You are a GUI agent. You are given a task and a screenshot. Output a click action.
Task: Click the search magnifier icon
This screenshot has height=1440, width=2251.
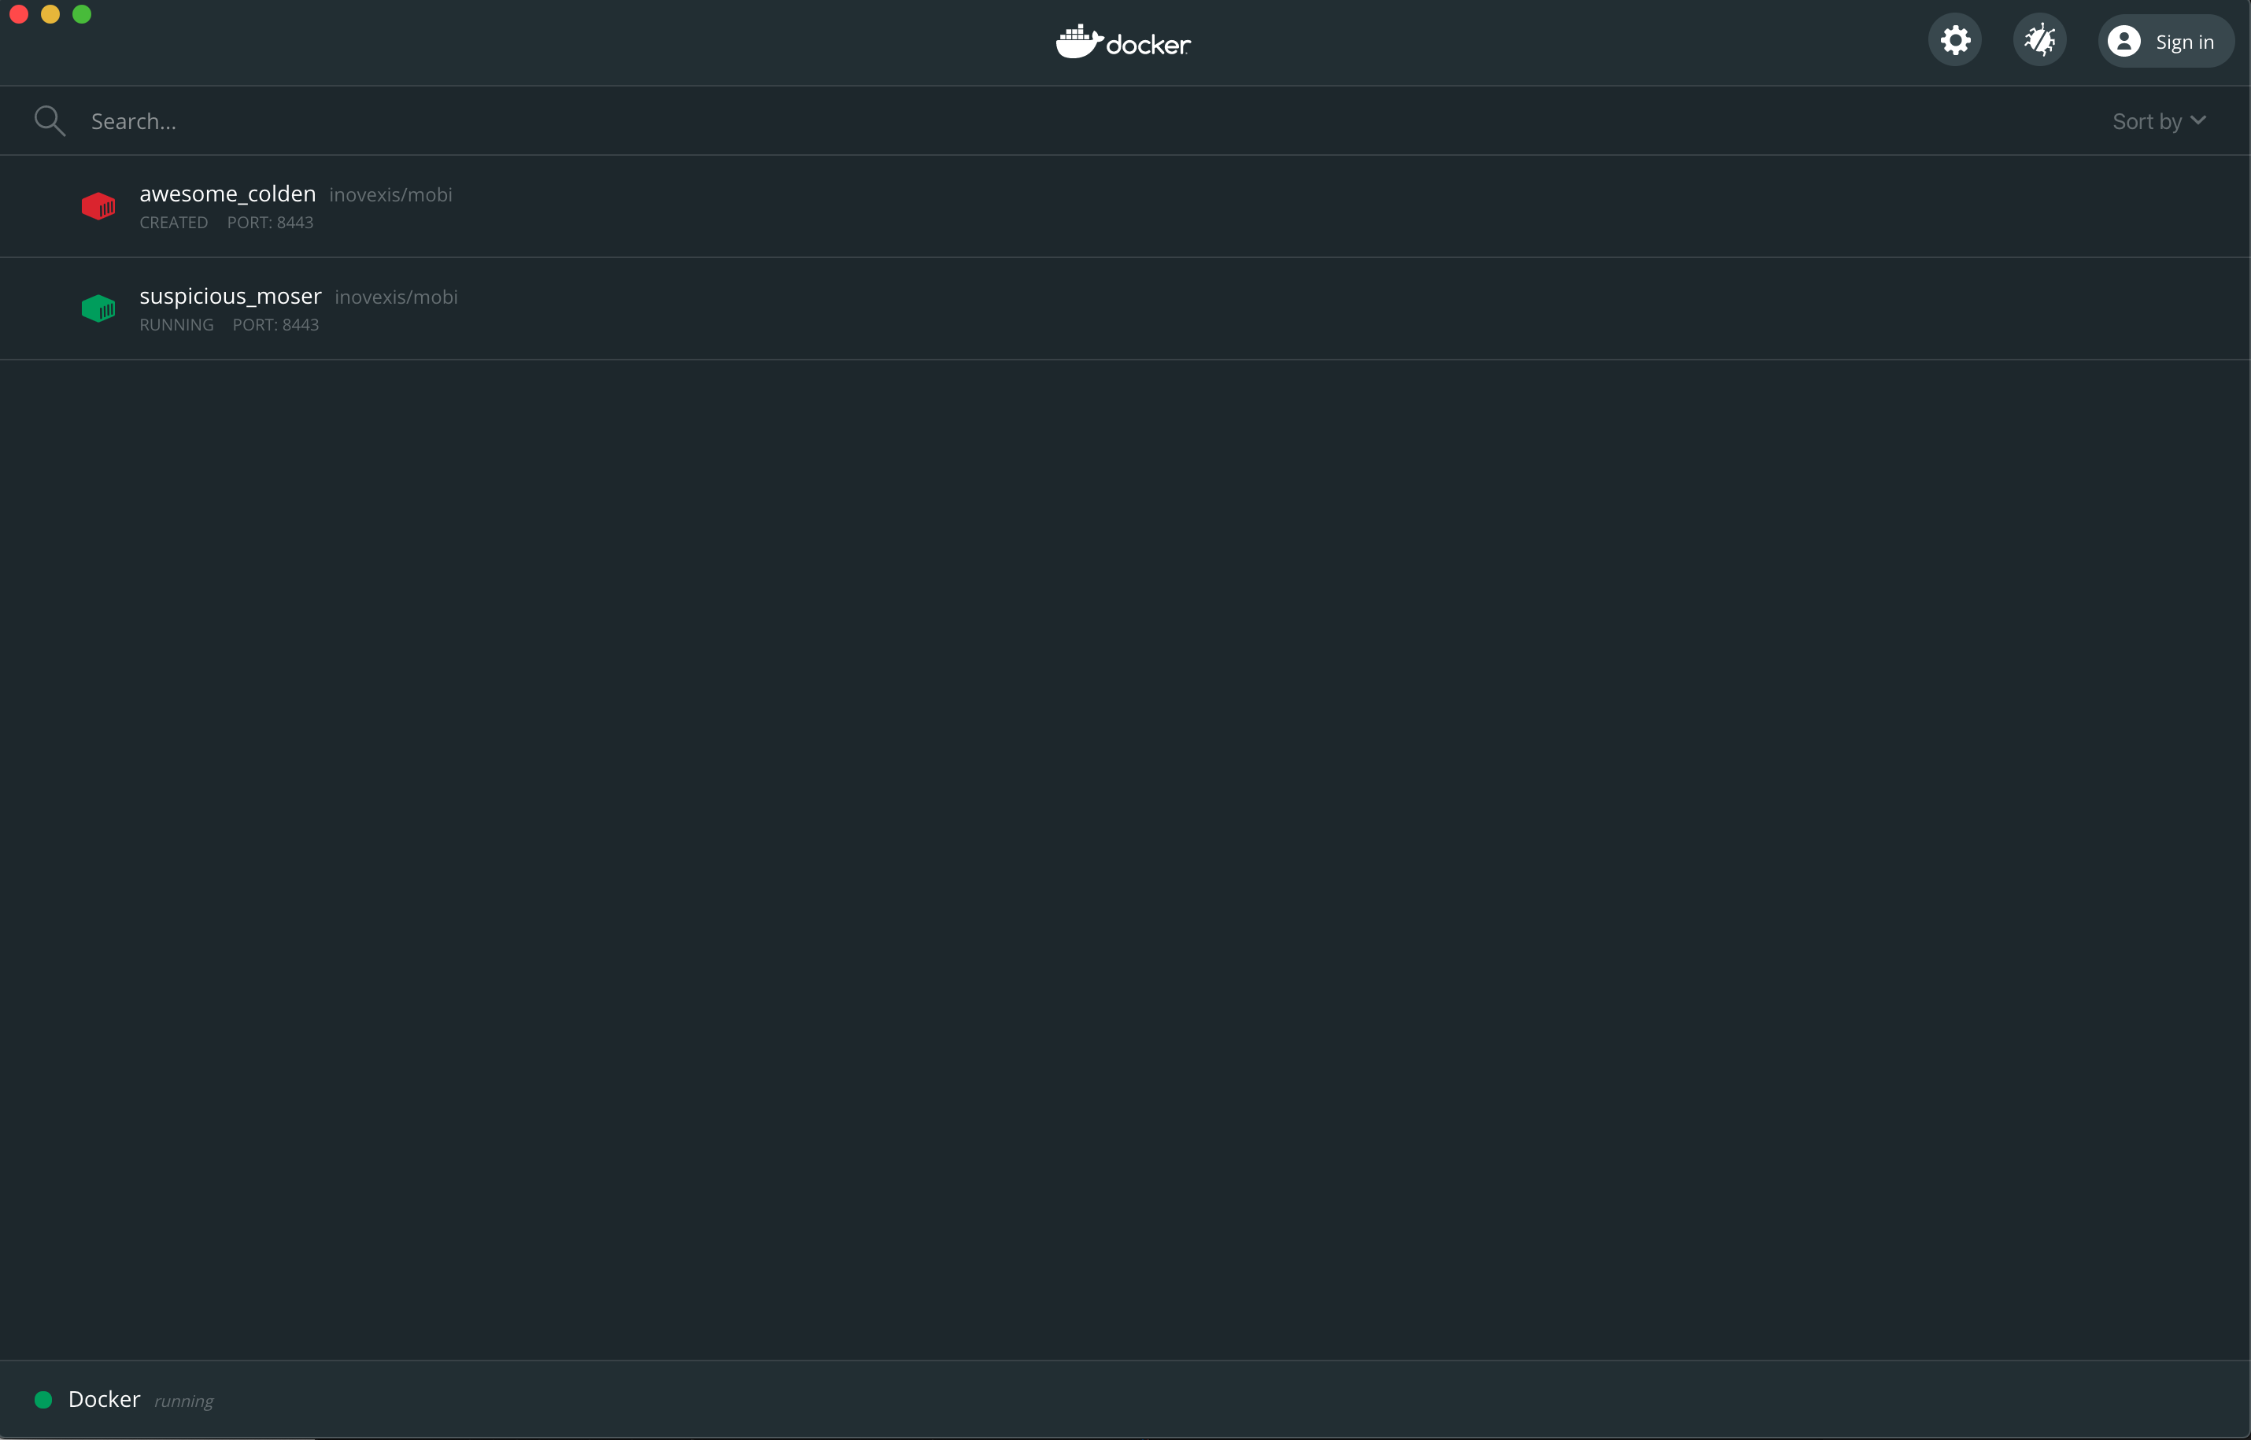point(50,120)
